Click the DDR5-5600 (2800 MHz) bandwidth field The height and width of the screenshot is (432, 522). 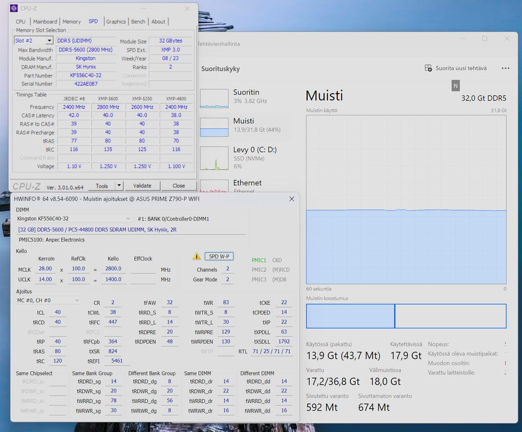click(85, 50)
